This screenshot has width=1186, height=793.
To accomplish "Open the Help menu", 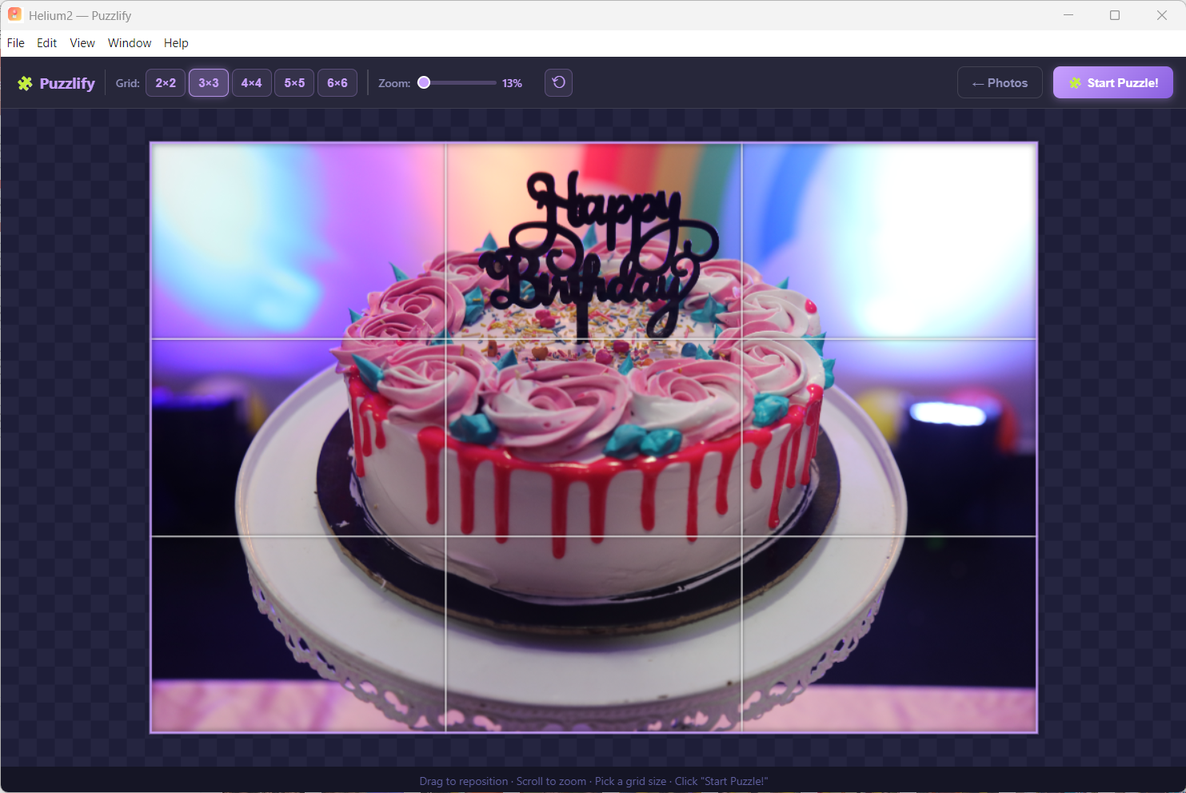I will pyautogui.click(x=176, y=43).
